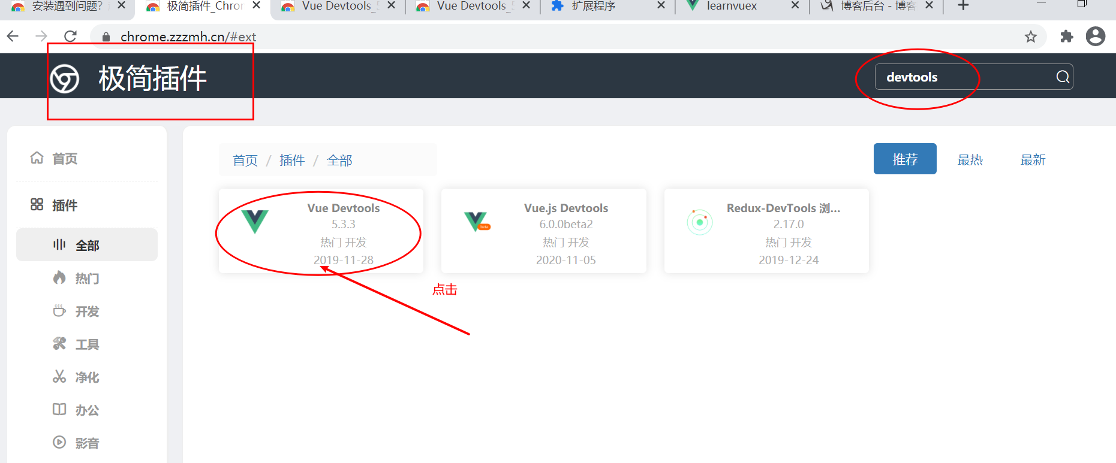Click the 插件 breadcrumb link
The height and width of the screenshot is (463, 1116).
coord(292,160)
